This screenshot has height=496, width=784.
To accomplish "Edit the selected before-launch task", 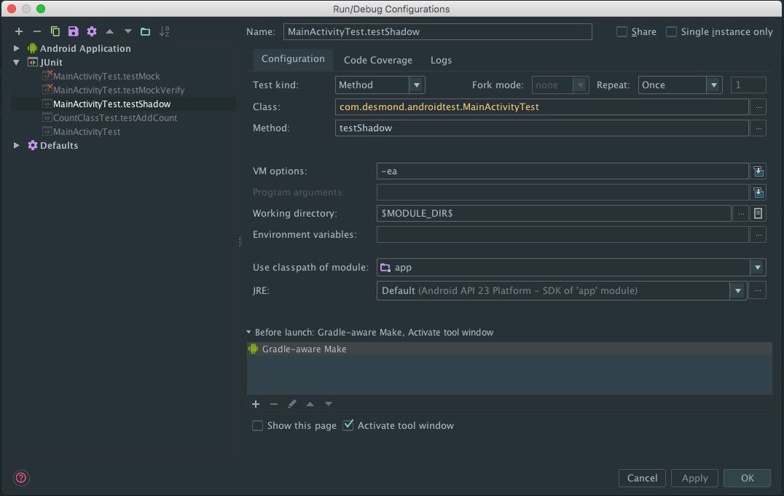I will 292,404.
